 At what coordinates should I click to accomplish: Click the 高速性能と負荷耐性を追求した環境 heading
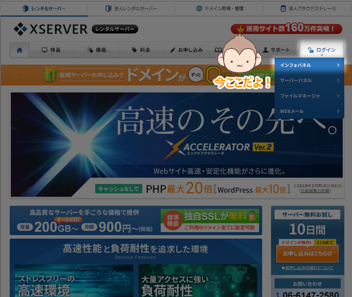click(x=136, y=249)
